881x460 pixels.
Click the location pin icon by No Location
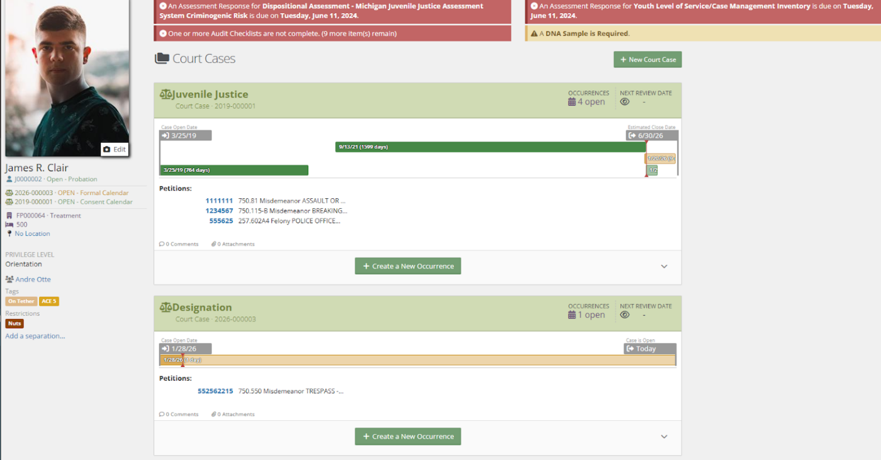(9, 233)
